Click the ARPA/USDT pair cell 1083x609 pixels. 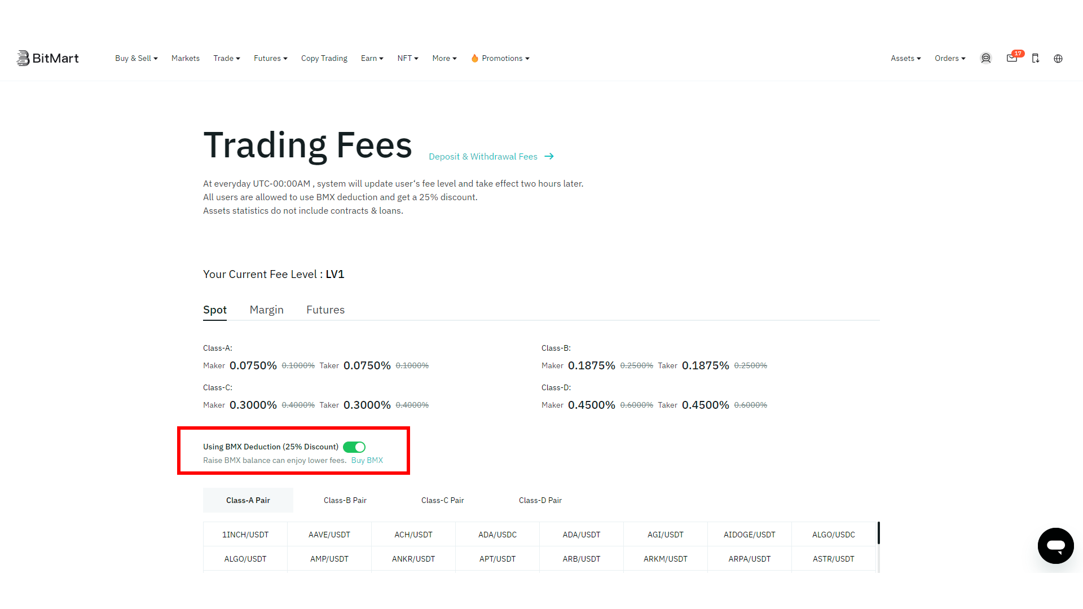pyautogui.click(x=750, y=559)
